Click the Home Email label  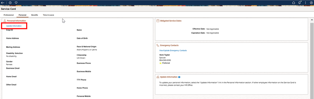click(12, 77)
